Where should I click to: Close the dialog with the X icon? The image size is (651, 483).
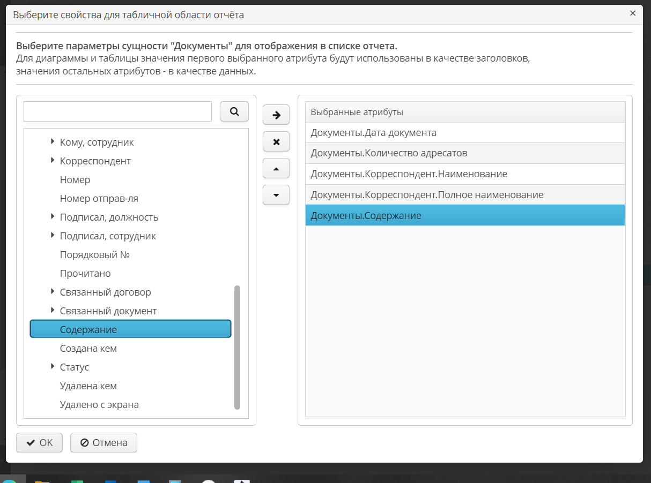tap(633, 13)
